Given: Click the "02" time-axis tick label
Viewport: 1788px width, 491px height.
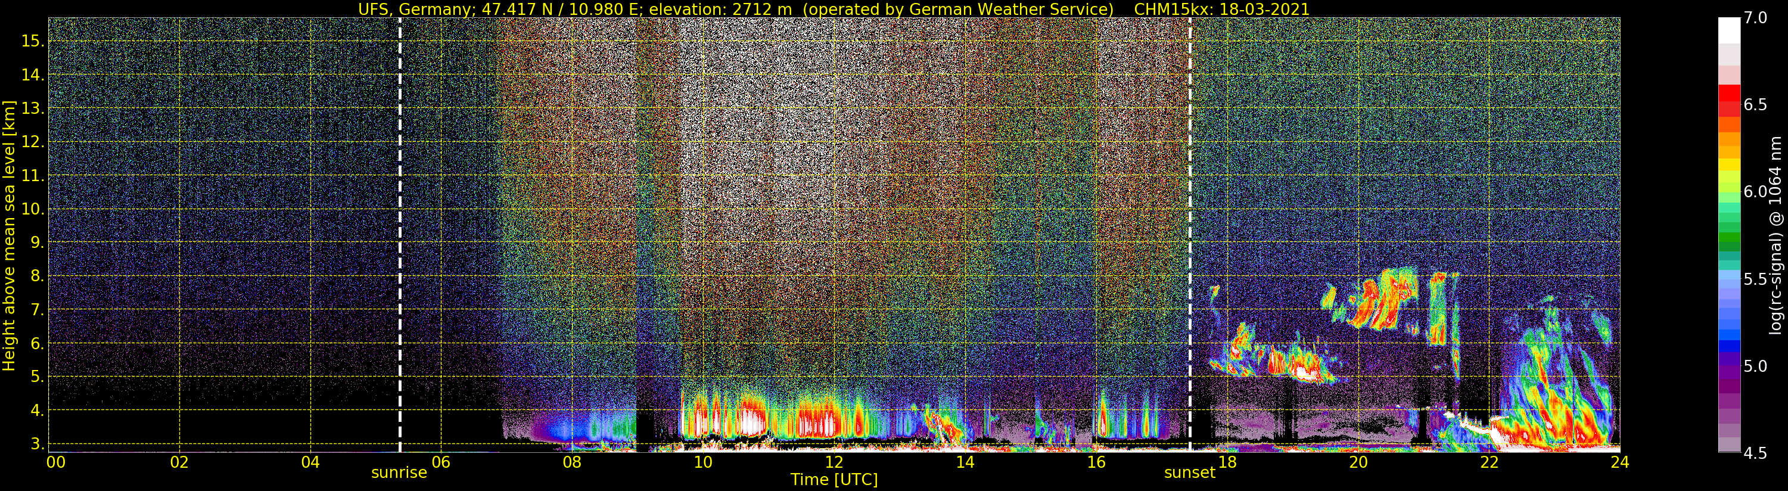Looking at the screenshot, I should (180, 462).
